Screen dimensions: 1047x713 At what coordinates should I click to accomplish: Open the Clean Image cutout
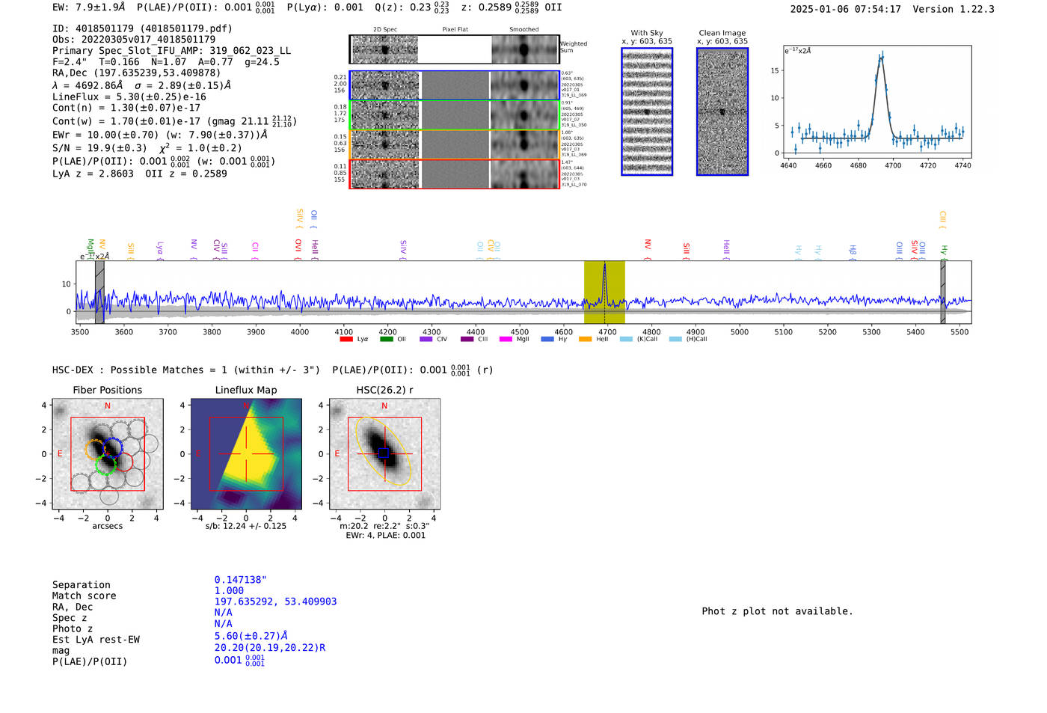pos(722,112)
